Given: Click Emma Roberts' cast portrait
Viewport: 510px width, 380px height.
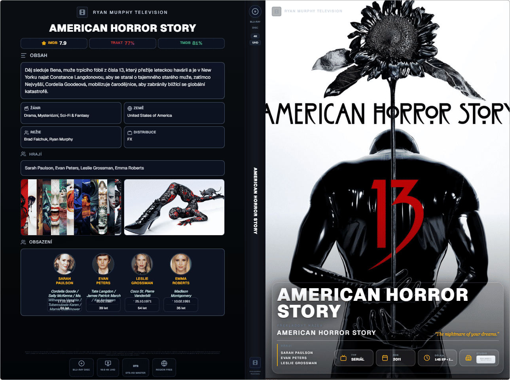Looking at the screenshot, I should [181, 264].
